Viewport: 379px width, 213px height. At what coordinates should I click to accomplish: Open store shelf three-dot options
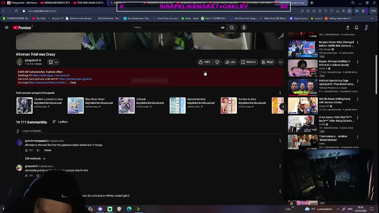[x=280, y=93]
